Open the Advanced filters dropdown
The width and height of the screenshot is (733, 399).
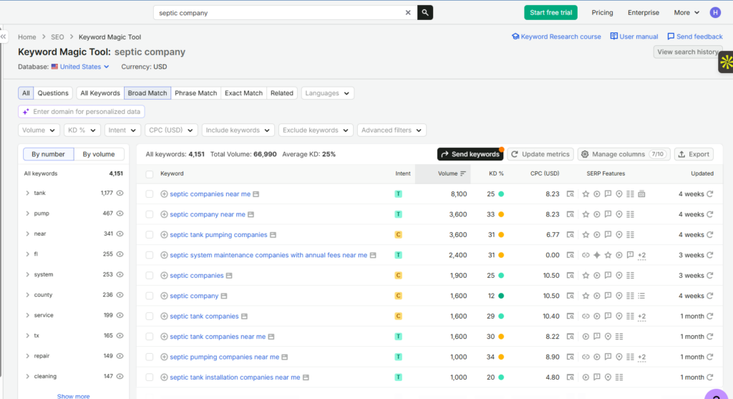pyautogui.click(x=392, y=130)
